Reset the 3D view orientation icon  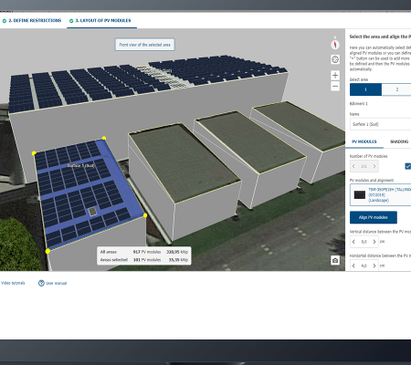point(335,59)
